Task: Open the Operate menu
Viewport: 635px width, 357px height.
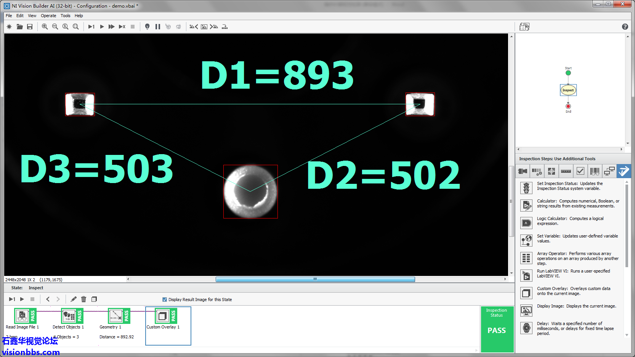Action: pyautogui.click(x=48, y=16)
